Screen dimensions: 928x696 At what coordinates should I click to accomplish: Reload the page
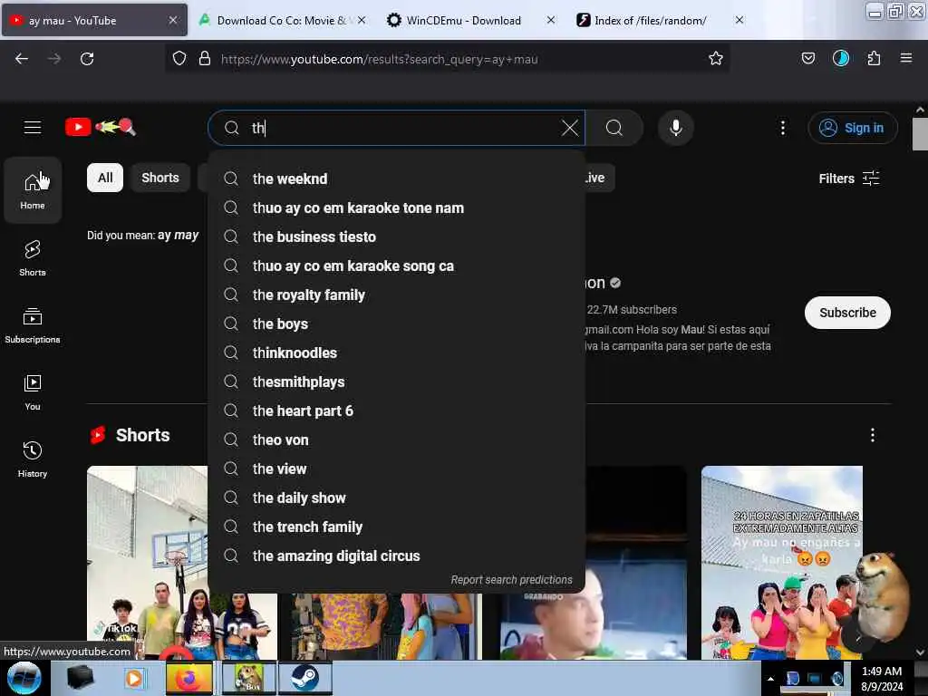[87, 59]
